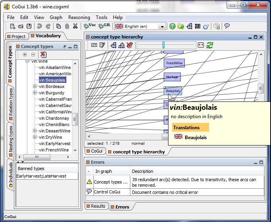Switch to the CoGui tab below graph

point(95,151)
